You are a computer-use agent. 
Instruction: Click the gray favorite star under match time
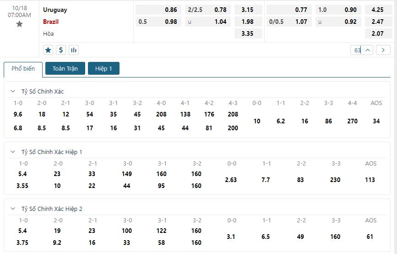(x=19, y=24)
